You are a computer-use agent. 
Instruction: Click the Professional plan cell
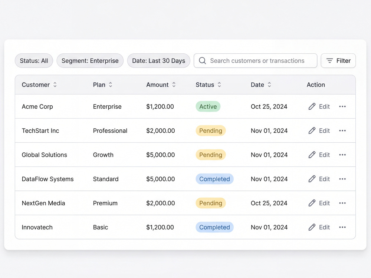110,131
